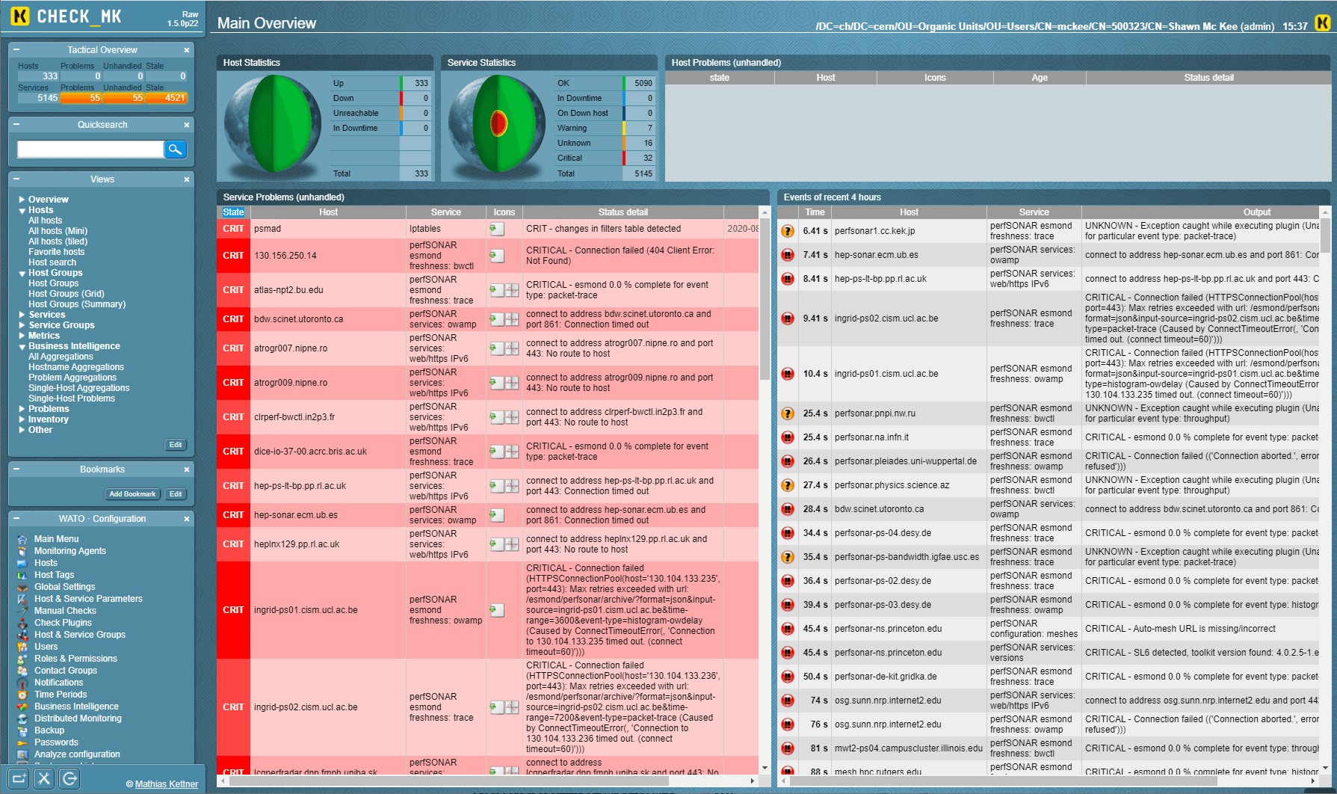The height and width of the screenshot is (794, 1337).
Task: Open the All hosts (Mini) view
Action: pyautogui.click(x=58, y=231)
